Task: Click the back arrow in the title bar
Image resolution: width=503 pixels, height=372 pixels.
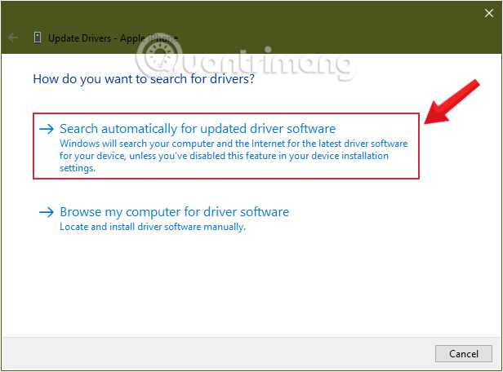Action: coord(13,38)
